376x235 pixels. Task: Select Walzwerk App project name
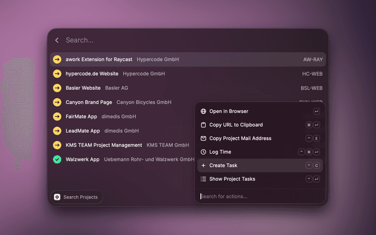[82, 159]
